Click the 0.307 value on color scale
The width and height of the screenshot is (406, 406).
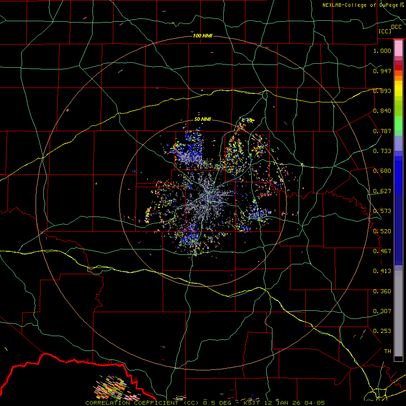pyautogui.click(x=382, y=311)
